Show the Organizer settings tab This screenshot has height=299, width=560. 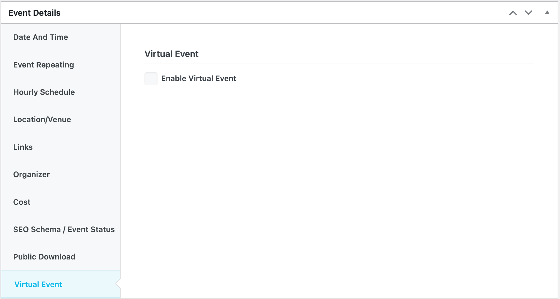[x=32, y=174]
